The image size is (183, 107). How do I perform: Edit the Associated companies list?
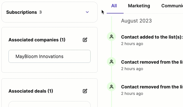[85, 40]
